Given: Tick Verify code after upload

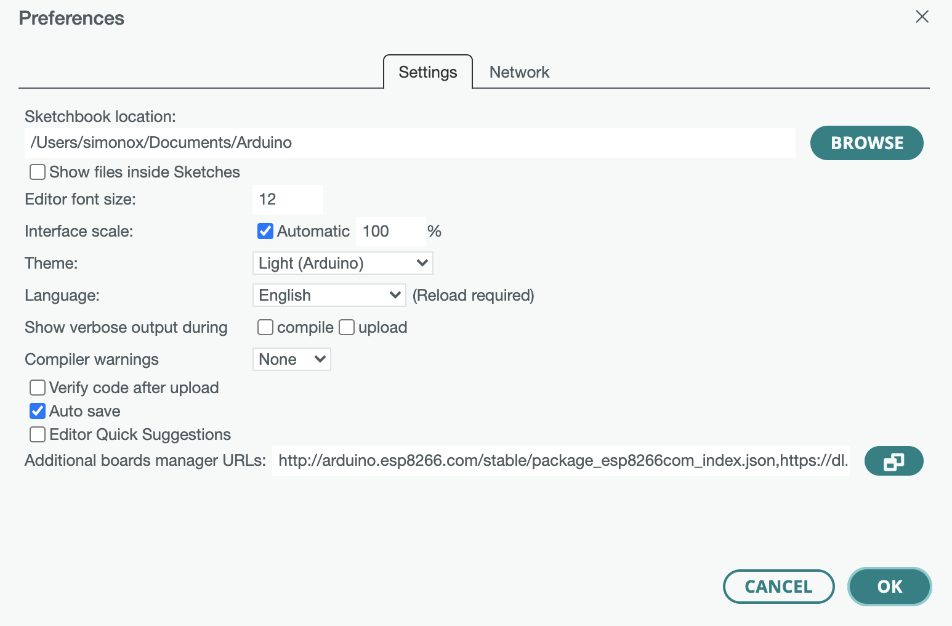Looking at the screenshot, I should (38, 388).
